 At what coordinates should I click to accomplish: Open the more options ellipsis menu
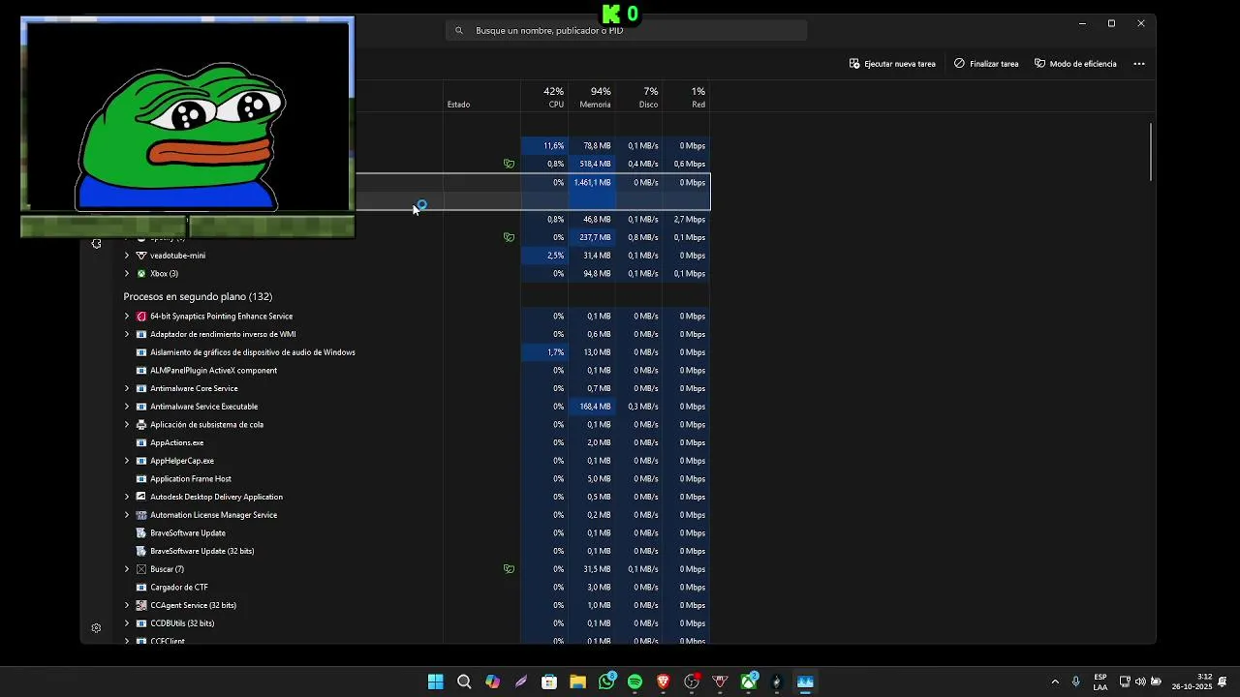click(x=1139, y=64)
